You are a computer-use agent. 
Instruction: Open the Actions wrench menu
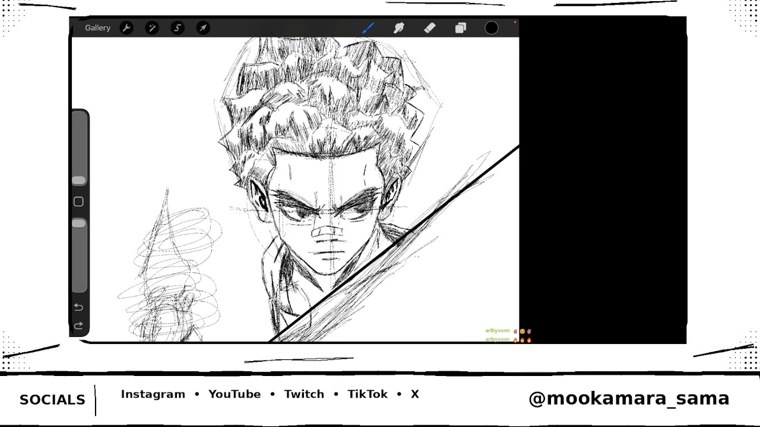pos(126,28)
